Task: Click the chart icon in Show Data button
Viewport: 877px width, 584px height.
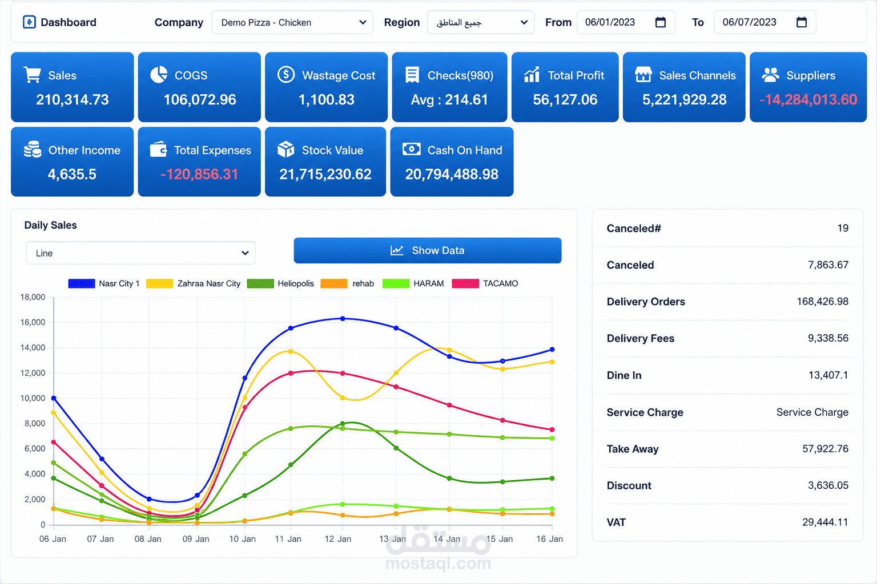Action: coord(397,250)
